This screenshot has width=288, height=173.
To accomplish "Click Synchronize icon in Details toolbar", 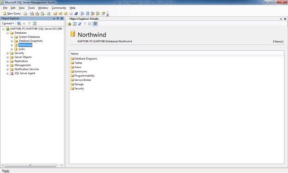I will (x=80, y=24).
